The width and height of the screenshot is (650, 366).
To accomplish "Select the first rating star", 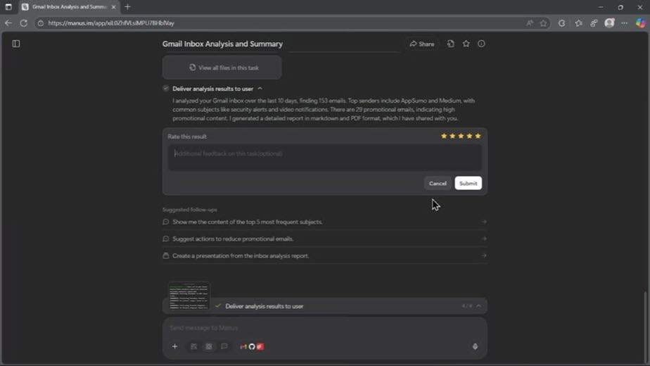I will [444, 136].
